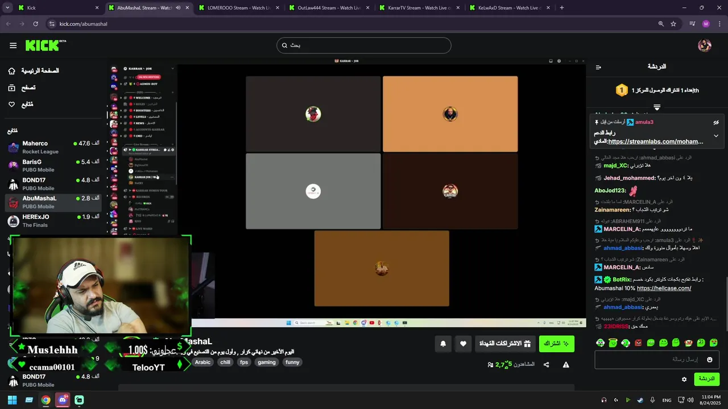
Task: Open the streamlabs.com link in the pinned message
Action: coord(656,141)
